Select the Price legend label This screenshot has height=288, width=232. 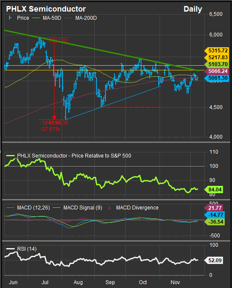23,18
